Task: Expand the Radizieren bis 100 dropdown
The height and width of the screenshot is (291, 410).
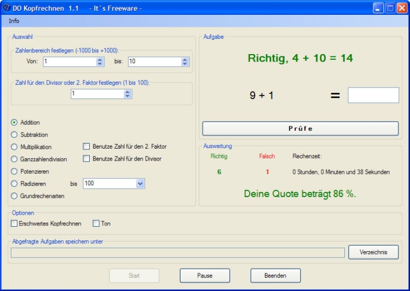Action: tap(140, 183)
